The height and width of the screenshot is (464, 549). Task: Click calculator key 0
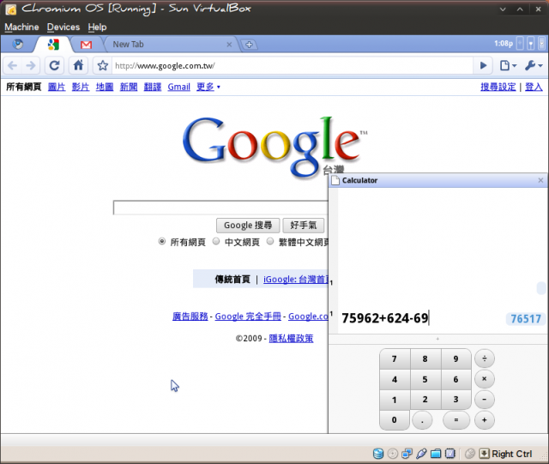[x=395, y=420]
